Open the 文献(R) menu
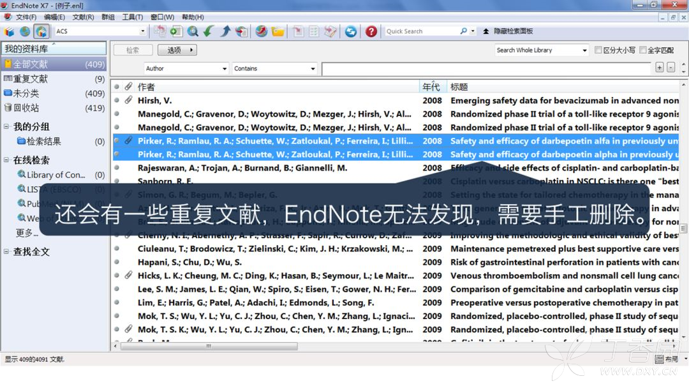This screenshot has height=388, width=689. click(83, 17)
